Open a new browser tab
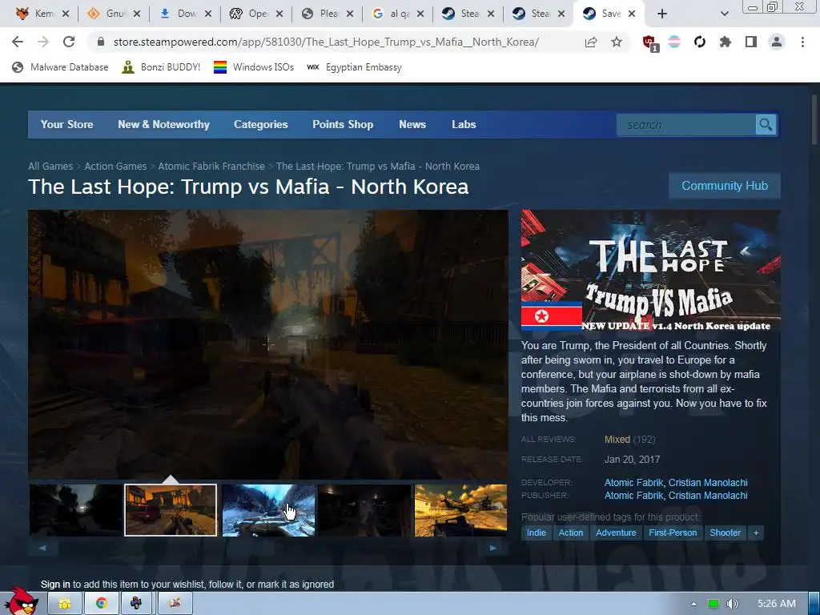The height and width of the screenshot is (615, 820). pyautogui.click(x=662, y=14)
